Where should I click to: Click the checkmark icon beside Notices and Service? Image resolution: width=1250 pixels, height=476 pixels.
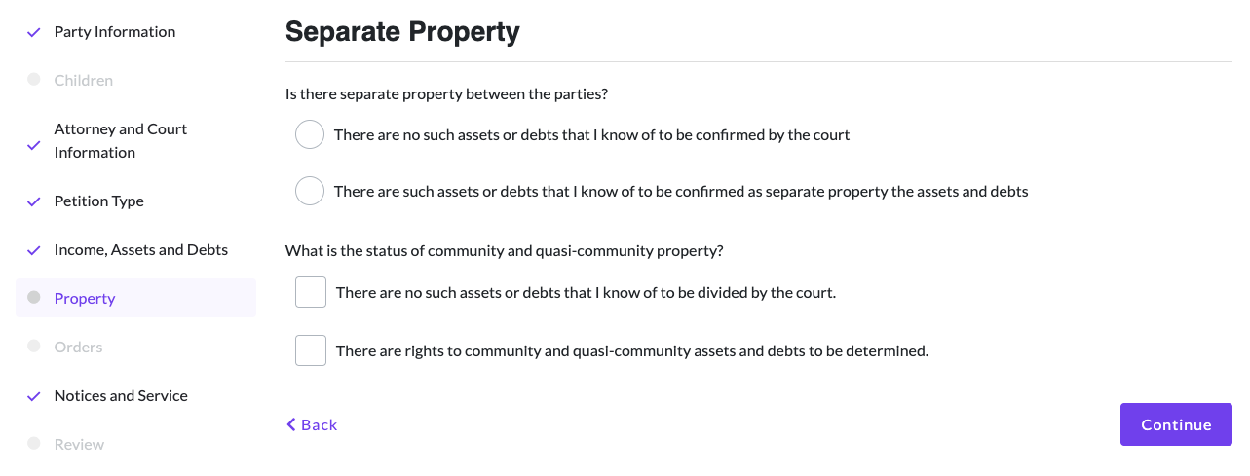click(x=34, y=396)
